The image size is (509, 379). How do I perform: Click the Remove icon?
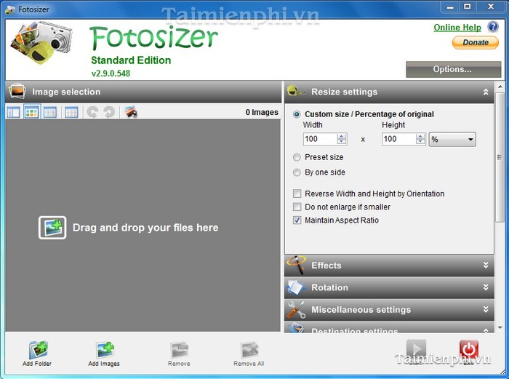pos(179,350)
